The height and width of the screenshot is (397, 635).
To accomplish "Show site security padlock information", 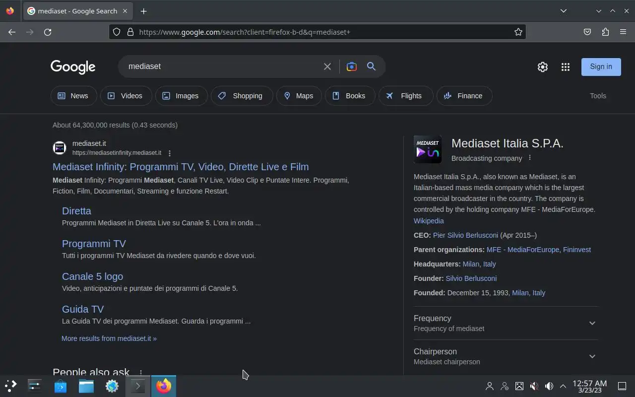I will [130, 32].
